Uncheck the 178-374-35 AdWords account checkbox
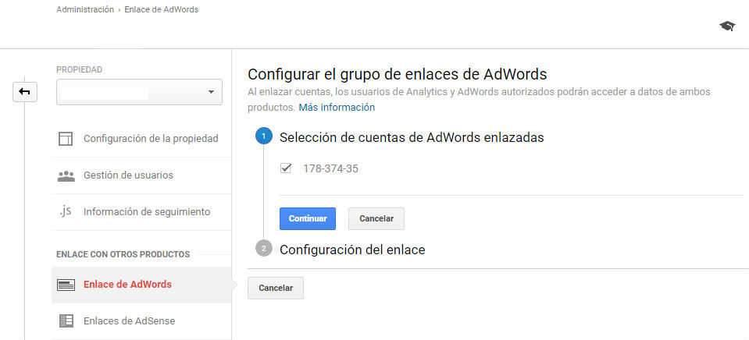The width and height of the screenshot is (749, 340). pos(286,168)
